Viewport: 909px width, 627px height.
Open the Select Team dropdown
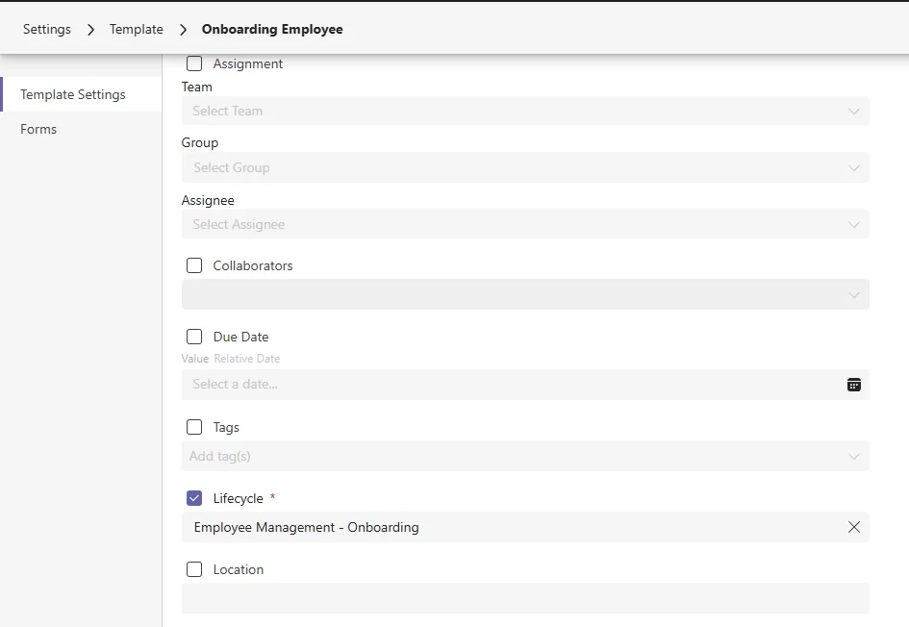525,111
